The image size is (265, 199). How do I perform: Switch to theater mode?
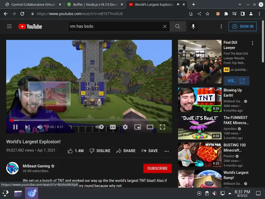click(150, 127)
